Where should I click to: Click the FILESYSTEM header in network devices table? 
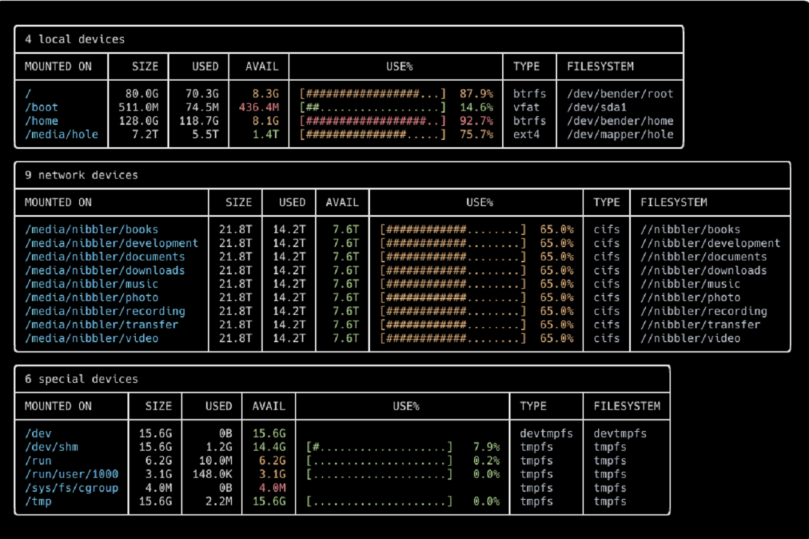(x=673, y=202)
